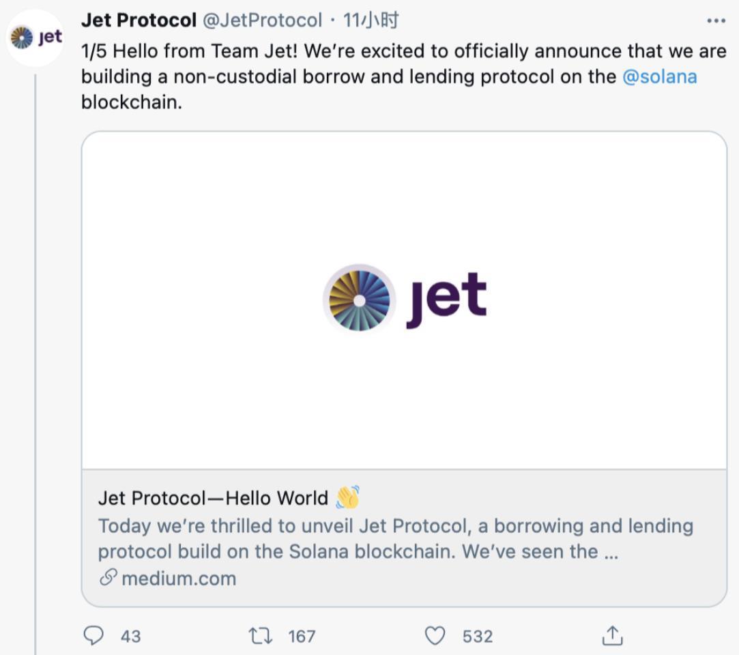Click the @JetProtocol handle

[x=263, y=19]
